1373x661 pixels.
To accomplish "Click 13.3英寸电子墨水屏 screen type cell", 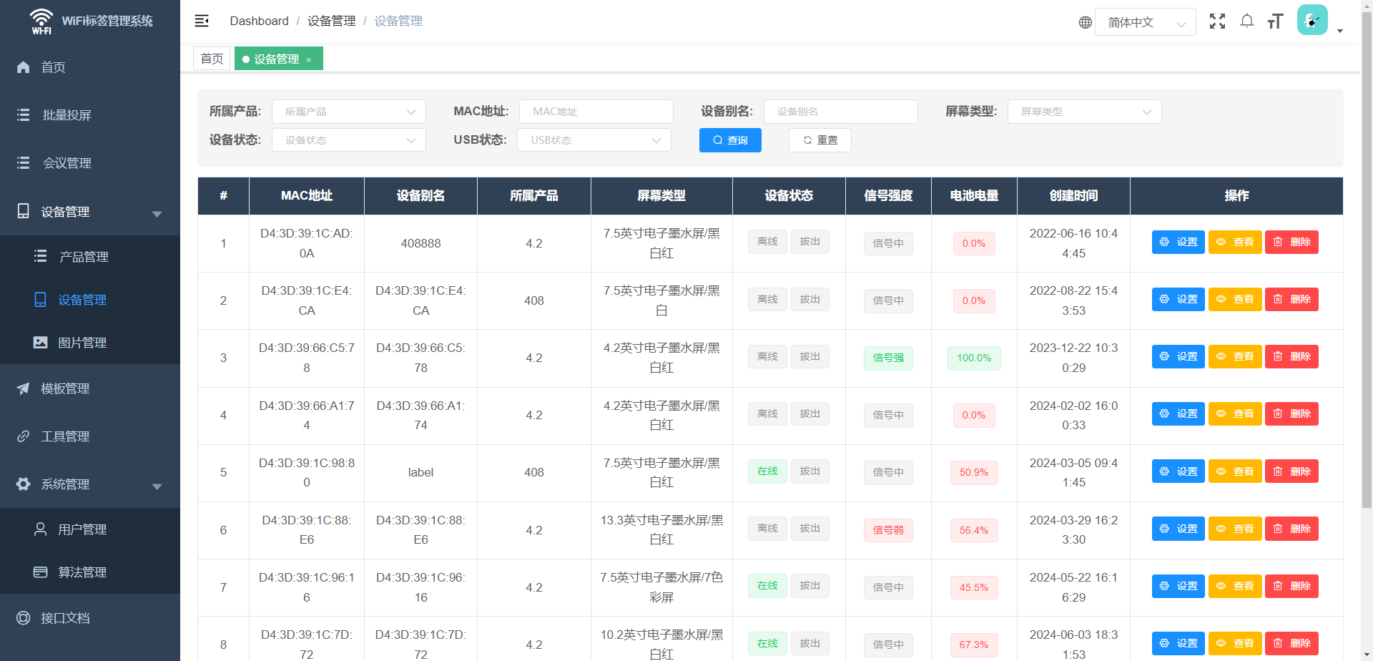I will (x=661, y=530).
